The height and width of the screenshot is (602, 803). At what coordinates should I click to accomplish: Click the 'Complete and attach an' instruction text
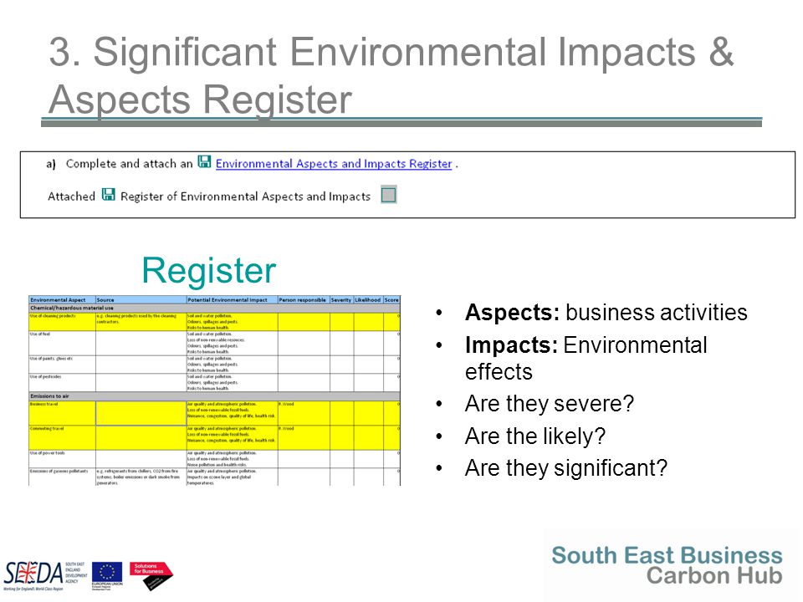point(129,164)
